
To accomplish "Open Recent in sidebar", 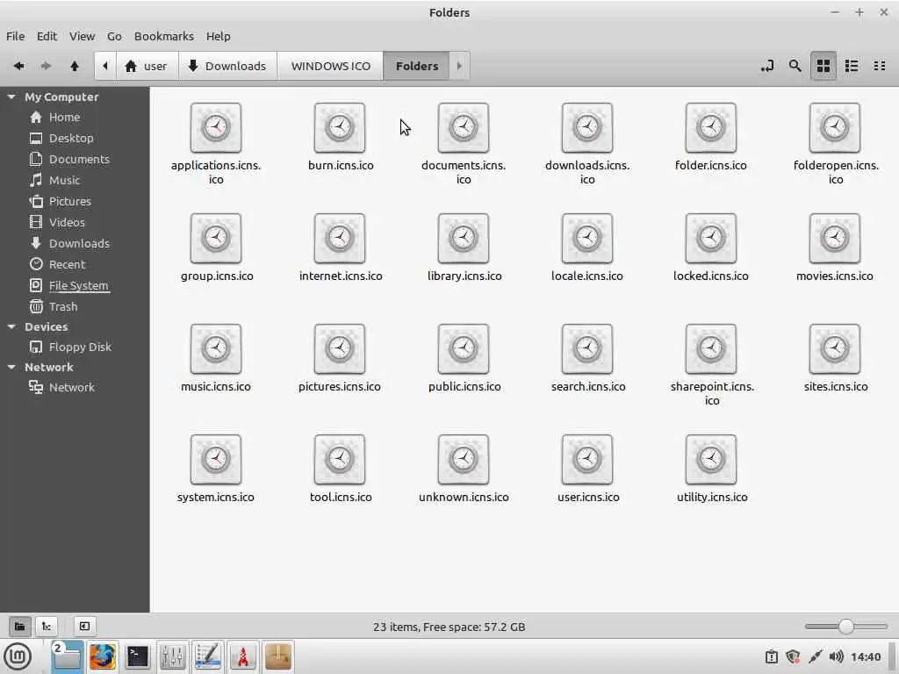I will point(67,264).
